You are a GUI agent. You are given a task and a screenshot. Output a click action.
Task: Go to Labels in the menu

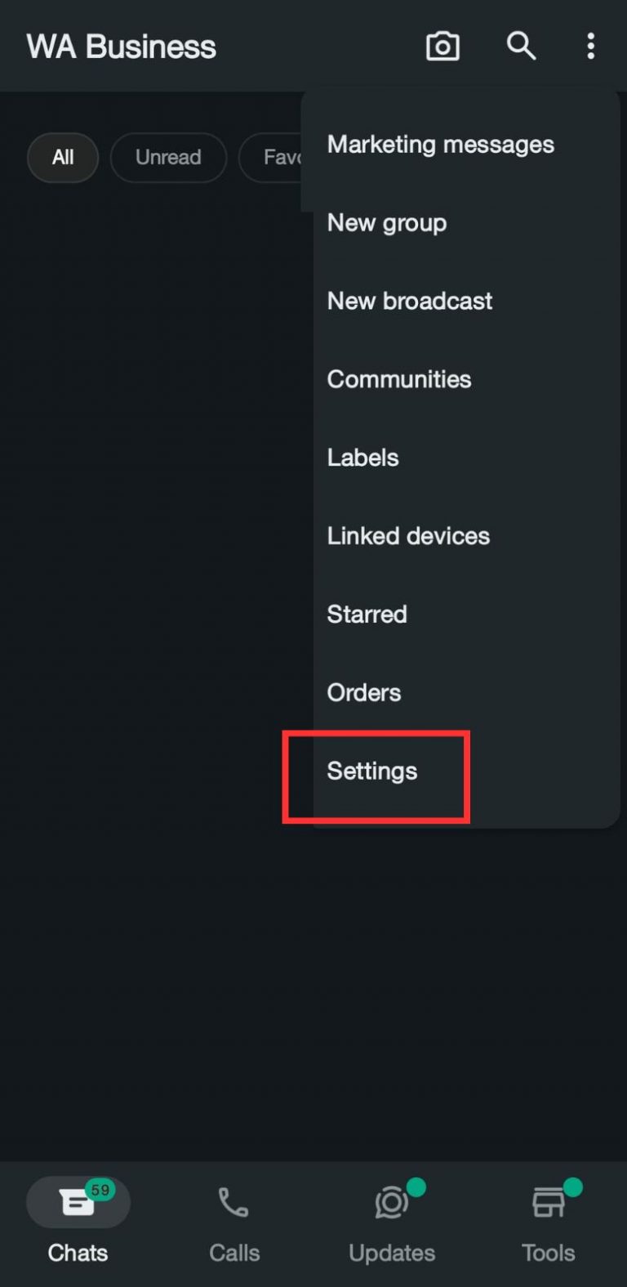click(x=363, y=458)
